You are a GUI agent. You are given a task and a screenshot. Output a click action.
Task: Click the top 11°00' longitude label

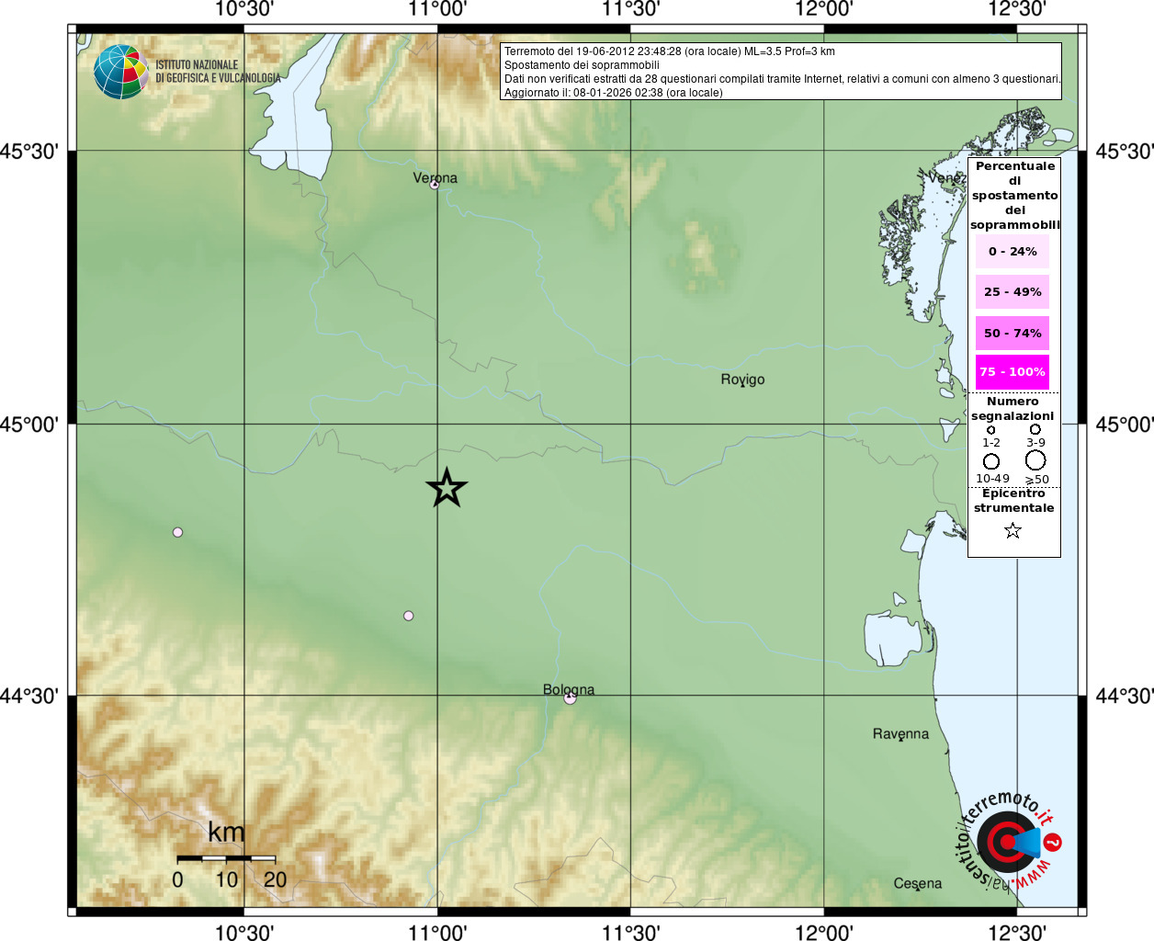[437, 9]
